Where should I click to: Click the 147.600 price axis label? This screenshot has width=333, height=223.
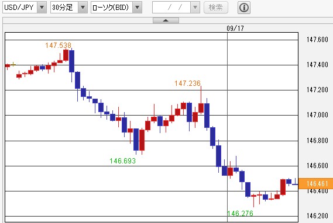click(317, 39)
